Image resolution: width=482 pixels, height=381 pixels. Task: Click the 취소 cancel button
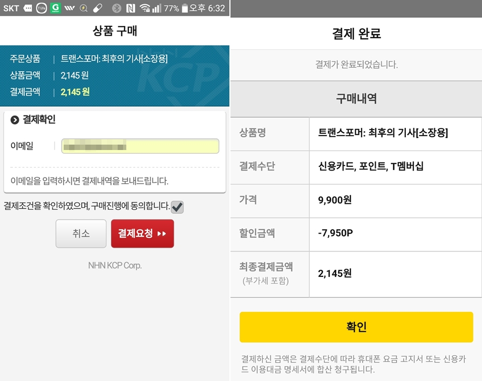pos(81,234)
